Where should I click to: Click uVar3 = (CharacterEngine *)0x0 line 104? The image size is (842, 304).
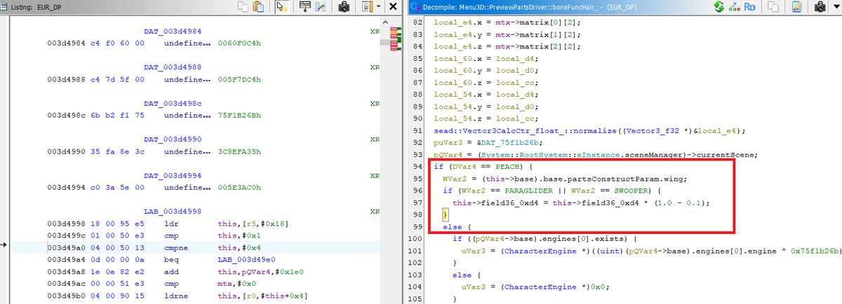click(533, 286)
